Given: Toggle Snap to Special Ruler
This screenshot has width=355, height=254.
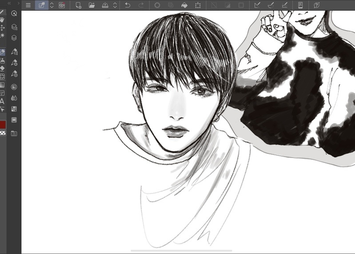Looking at the screenshot, I should pyautogui.click(x=271, y=5).
